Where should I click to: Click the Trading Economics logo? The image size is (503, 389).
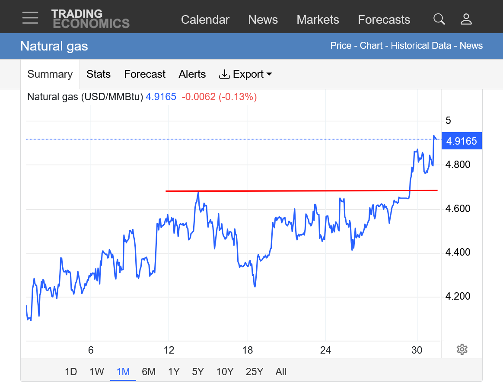pyautogui.click(x=90, y=19)
